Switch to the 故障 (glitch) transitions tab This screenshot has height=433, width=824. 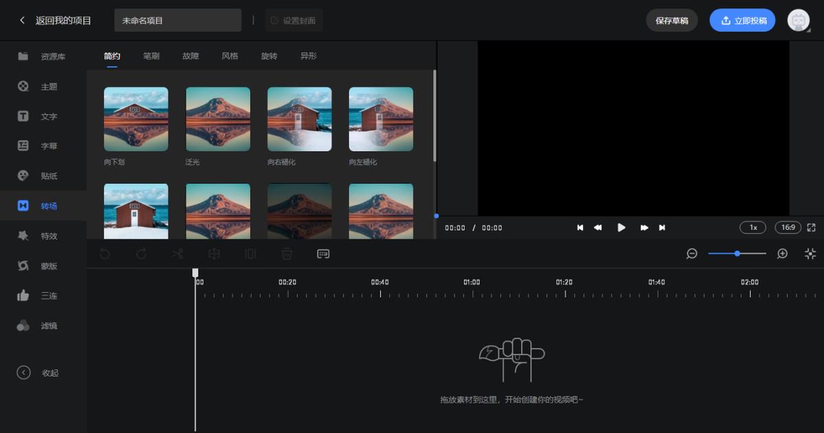pyautogui.click(x=190, y=56)
